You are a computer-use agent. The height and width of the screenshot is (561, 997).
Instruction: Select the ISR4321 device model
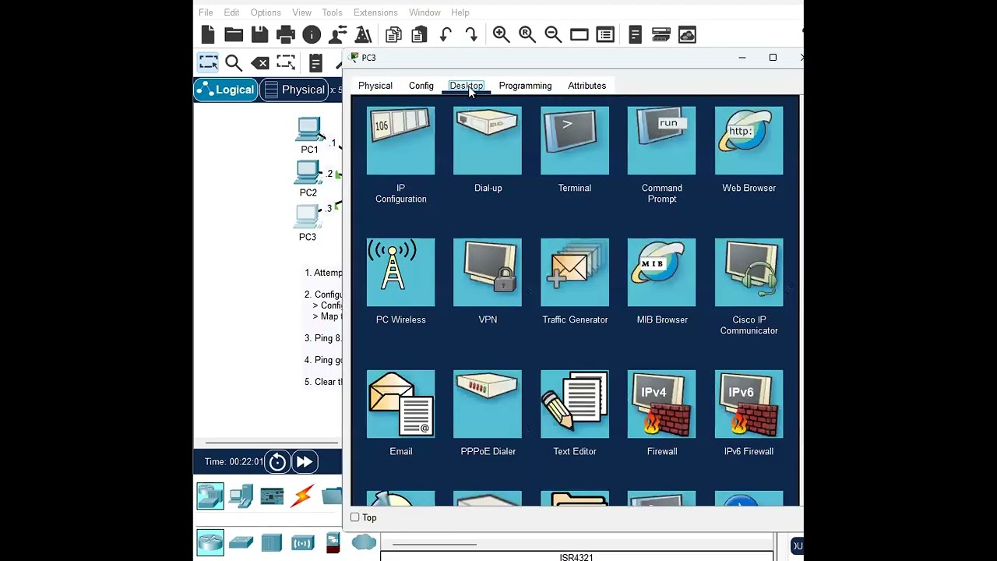pos(576,557)
